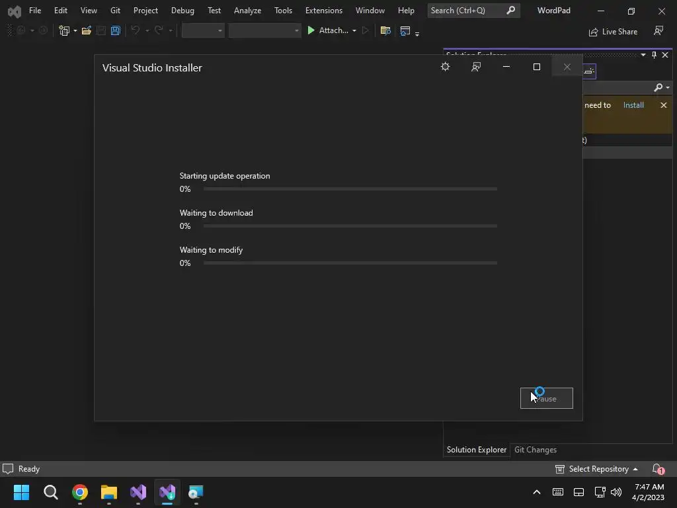Open the solution platforms combo box

pyautogui.click(x=264, y=30)
